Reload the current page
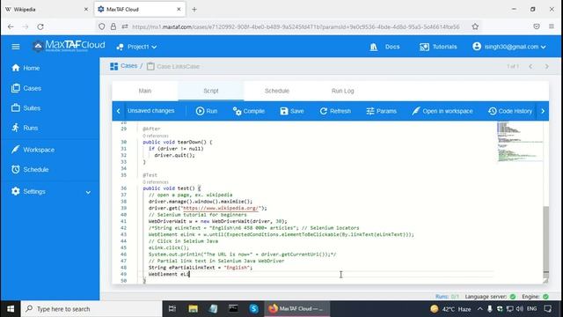 [40, 26]
